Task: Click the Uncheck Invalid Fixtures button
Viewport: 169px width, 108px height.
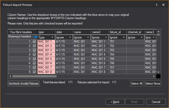Action: click(23, 84)
